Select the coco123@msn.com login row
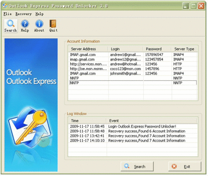 coord(133,69)
